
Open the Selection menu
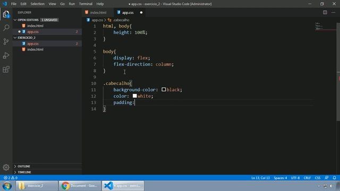[37, 4]
